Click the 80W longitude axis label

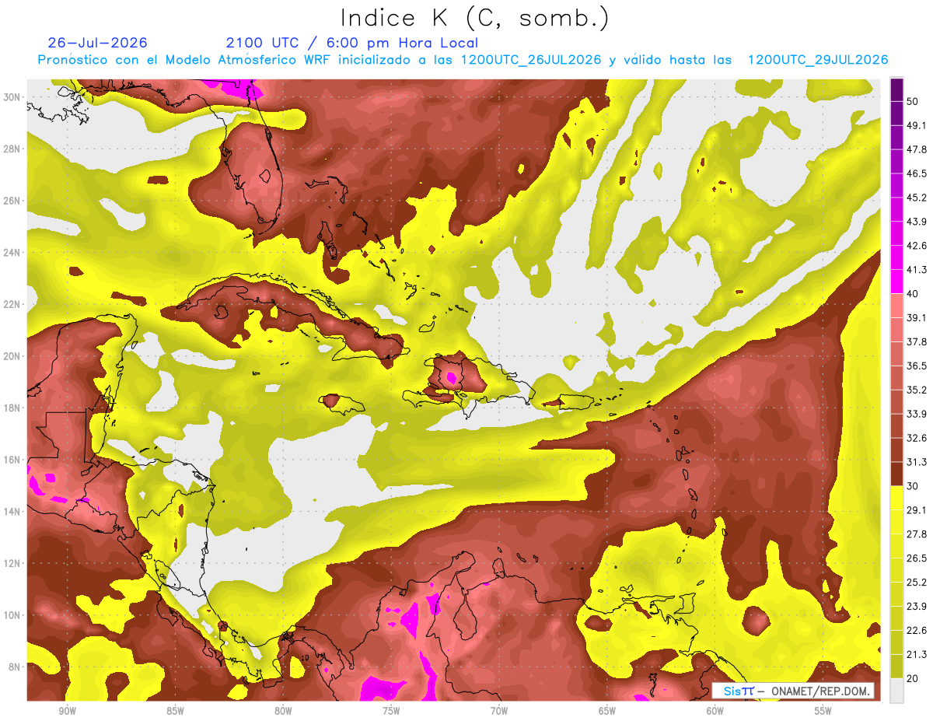(x=283, y=711)
